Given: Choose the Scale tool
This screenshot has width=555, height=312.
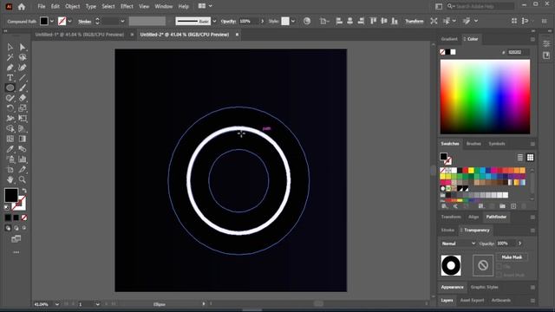Looking at the screenshot, I should tap(23, 108).
